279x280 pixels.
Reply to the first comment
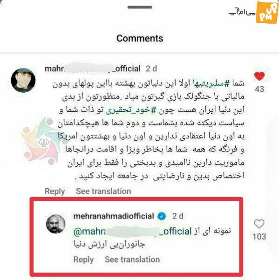pyautogui.click(x=55, y=191)
